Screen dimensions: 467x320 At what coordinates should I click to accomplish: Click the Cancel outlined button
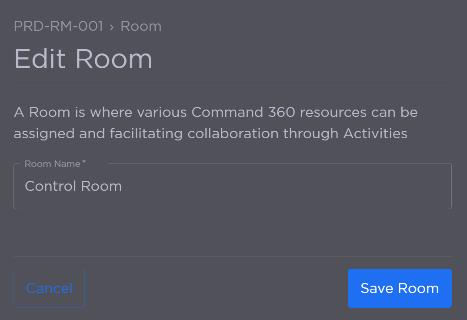[49, 288]
